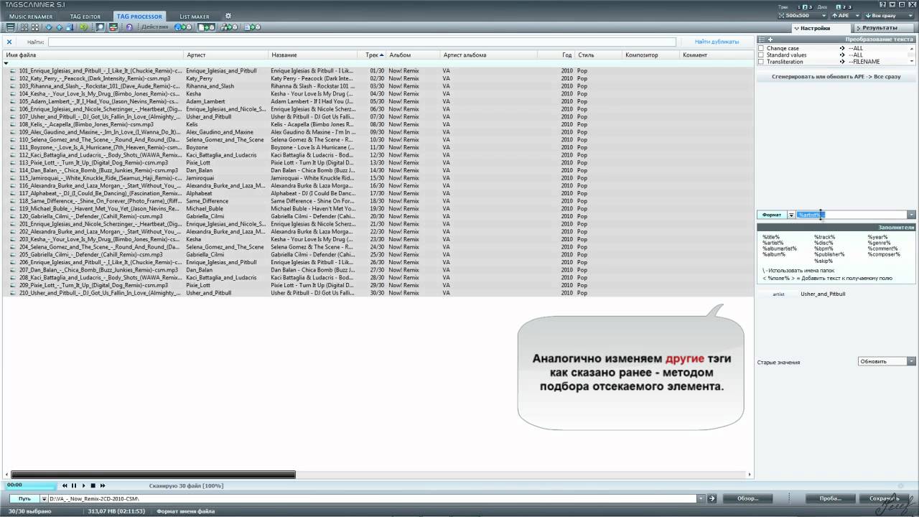Toggle the red-green filter toolbar icon
The width and height of the screenshot is (919, 517).
113,27
